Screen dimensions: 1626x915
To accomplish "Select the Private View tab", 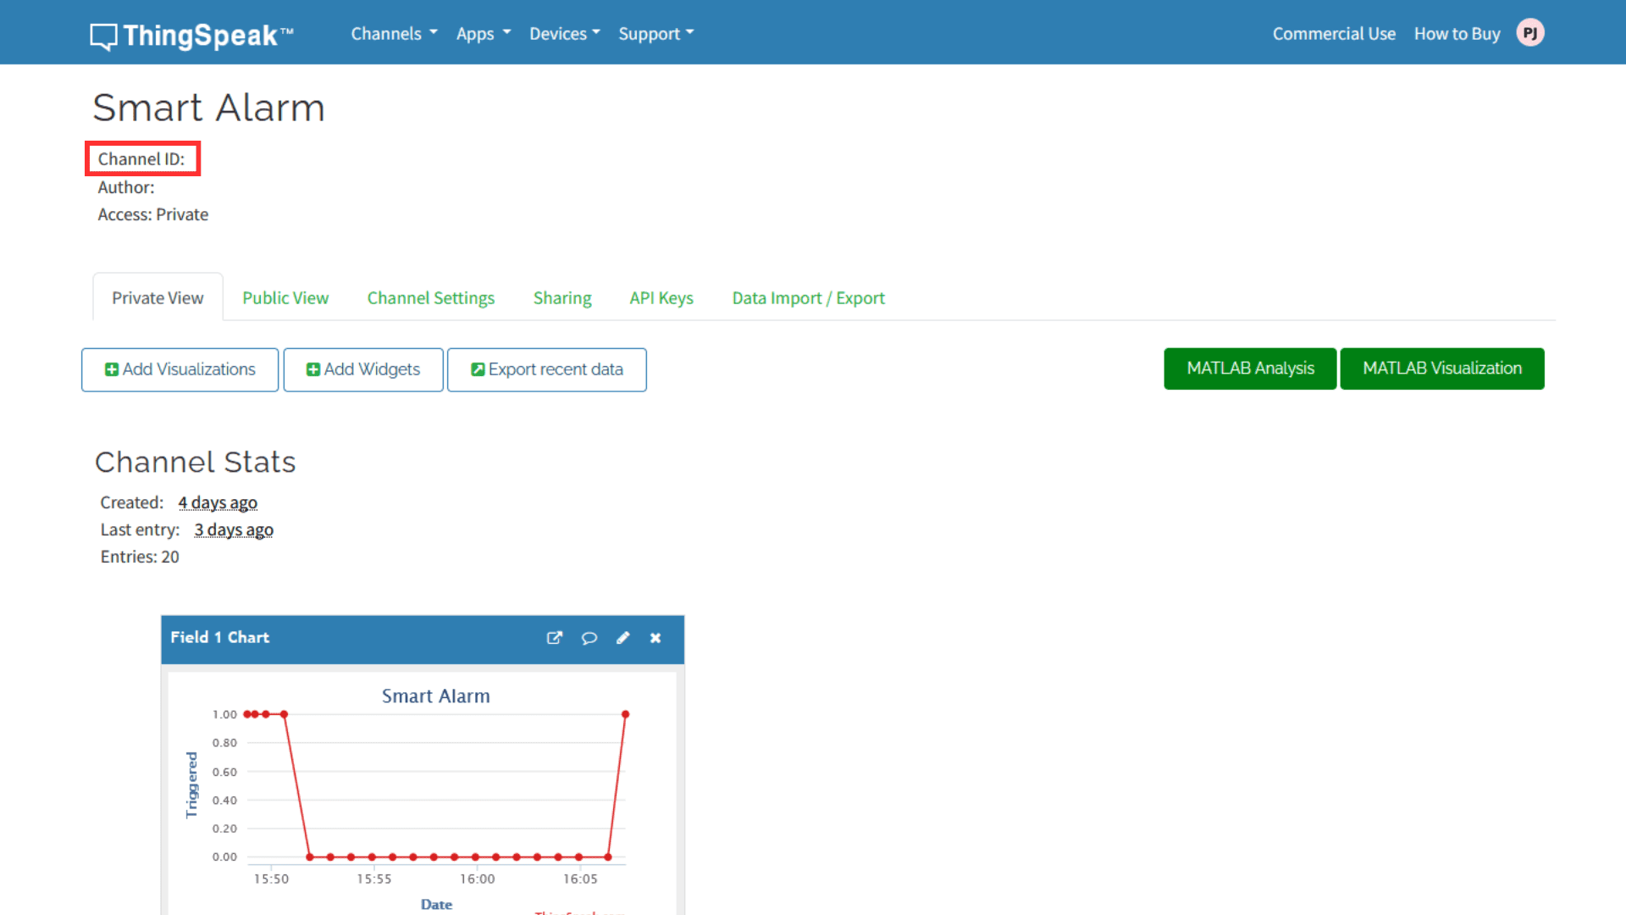I will [x=158, y=297].
